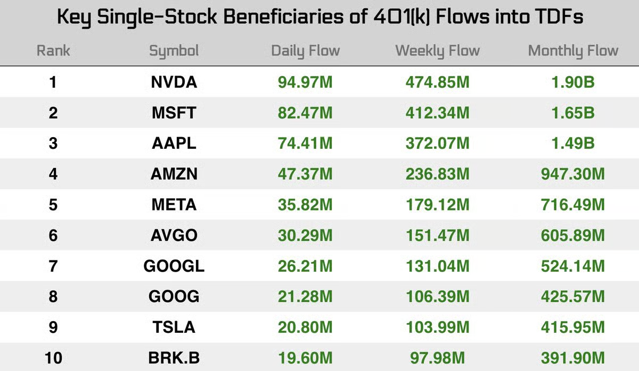This screenshot has height=371, width=639.
Task: Click the 947.30M monthly flow value
Action: click(573, 174)
